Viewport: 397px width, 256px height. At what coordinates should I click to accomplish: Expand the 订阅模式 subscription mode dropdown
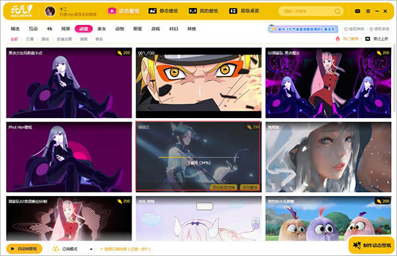pyautogui.click(x=71, y=249)
